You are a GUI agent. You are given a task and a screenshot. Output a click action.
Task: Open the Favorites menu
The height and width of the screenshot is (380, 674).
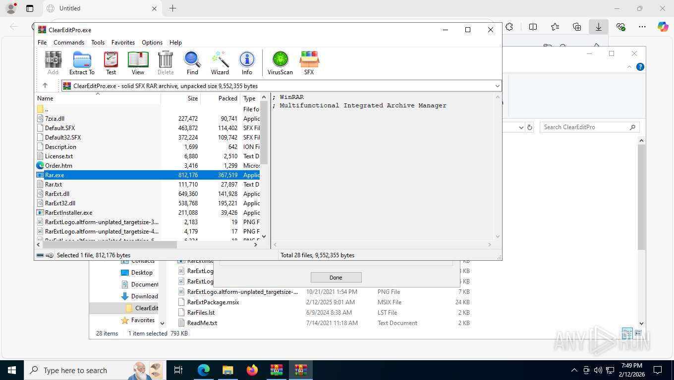123,43
